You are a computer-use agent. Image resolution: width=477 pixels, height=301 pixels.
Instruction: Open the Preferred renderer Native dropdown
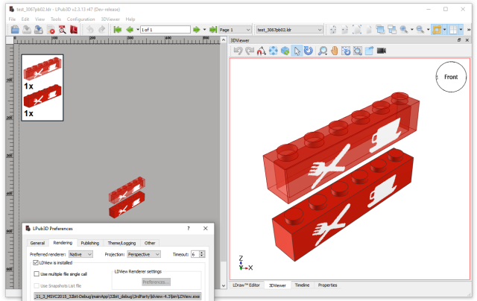80,254
